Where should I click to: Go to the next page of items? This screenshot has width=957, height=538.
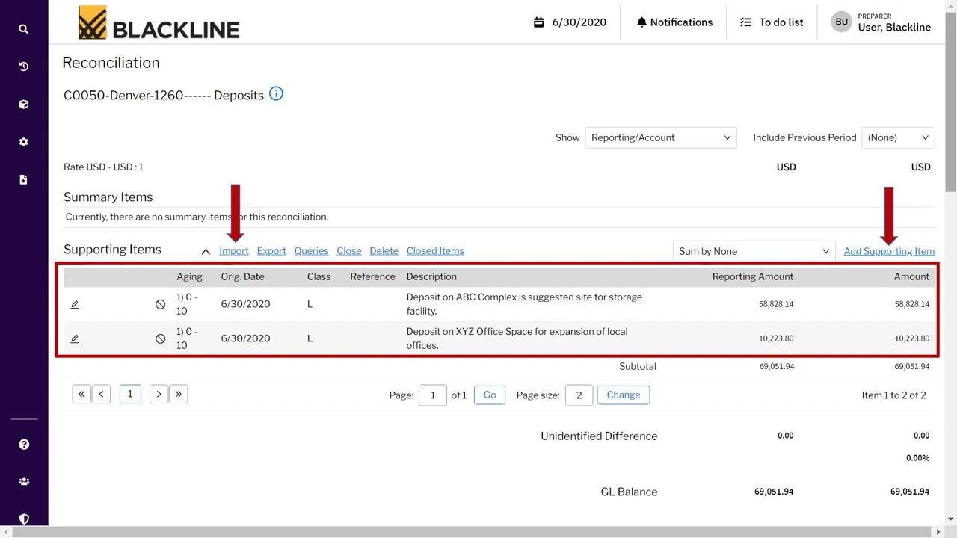coord(159,395)
